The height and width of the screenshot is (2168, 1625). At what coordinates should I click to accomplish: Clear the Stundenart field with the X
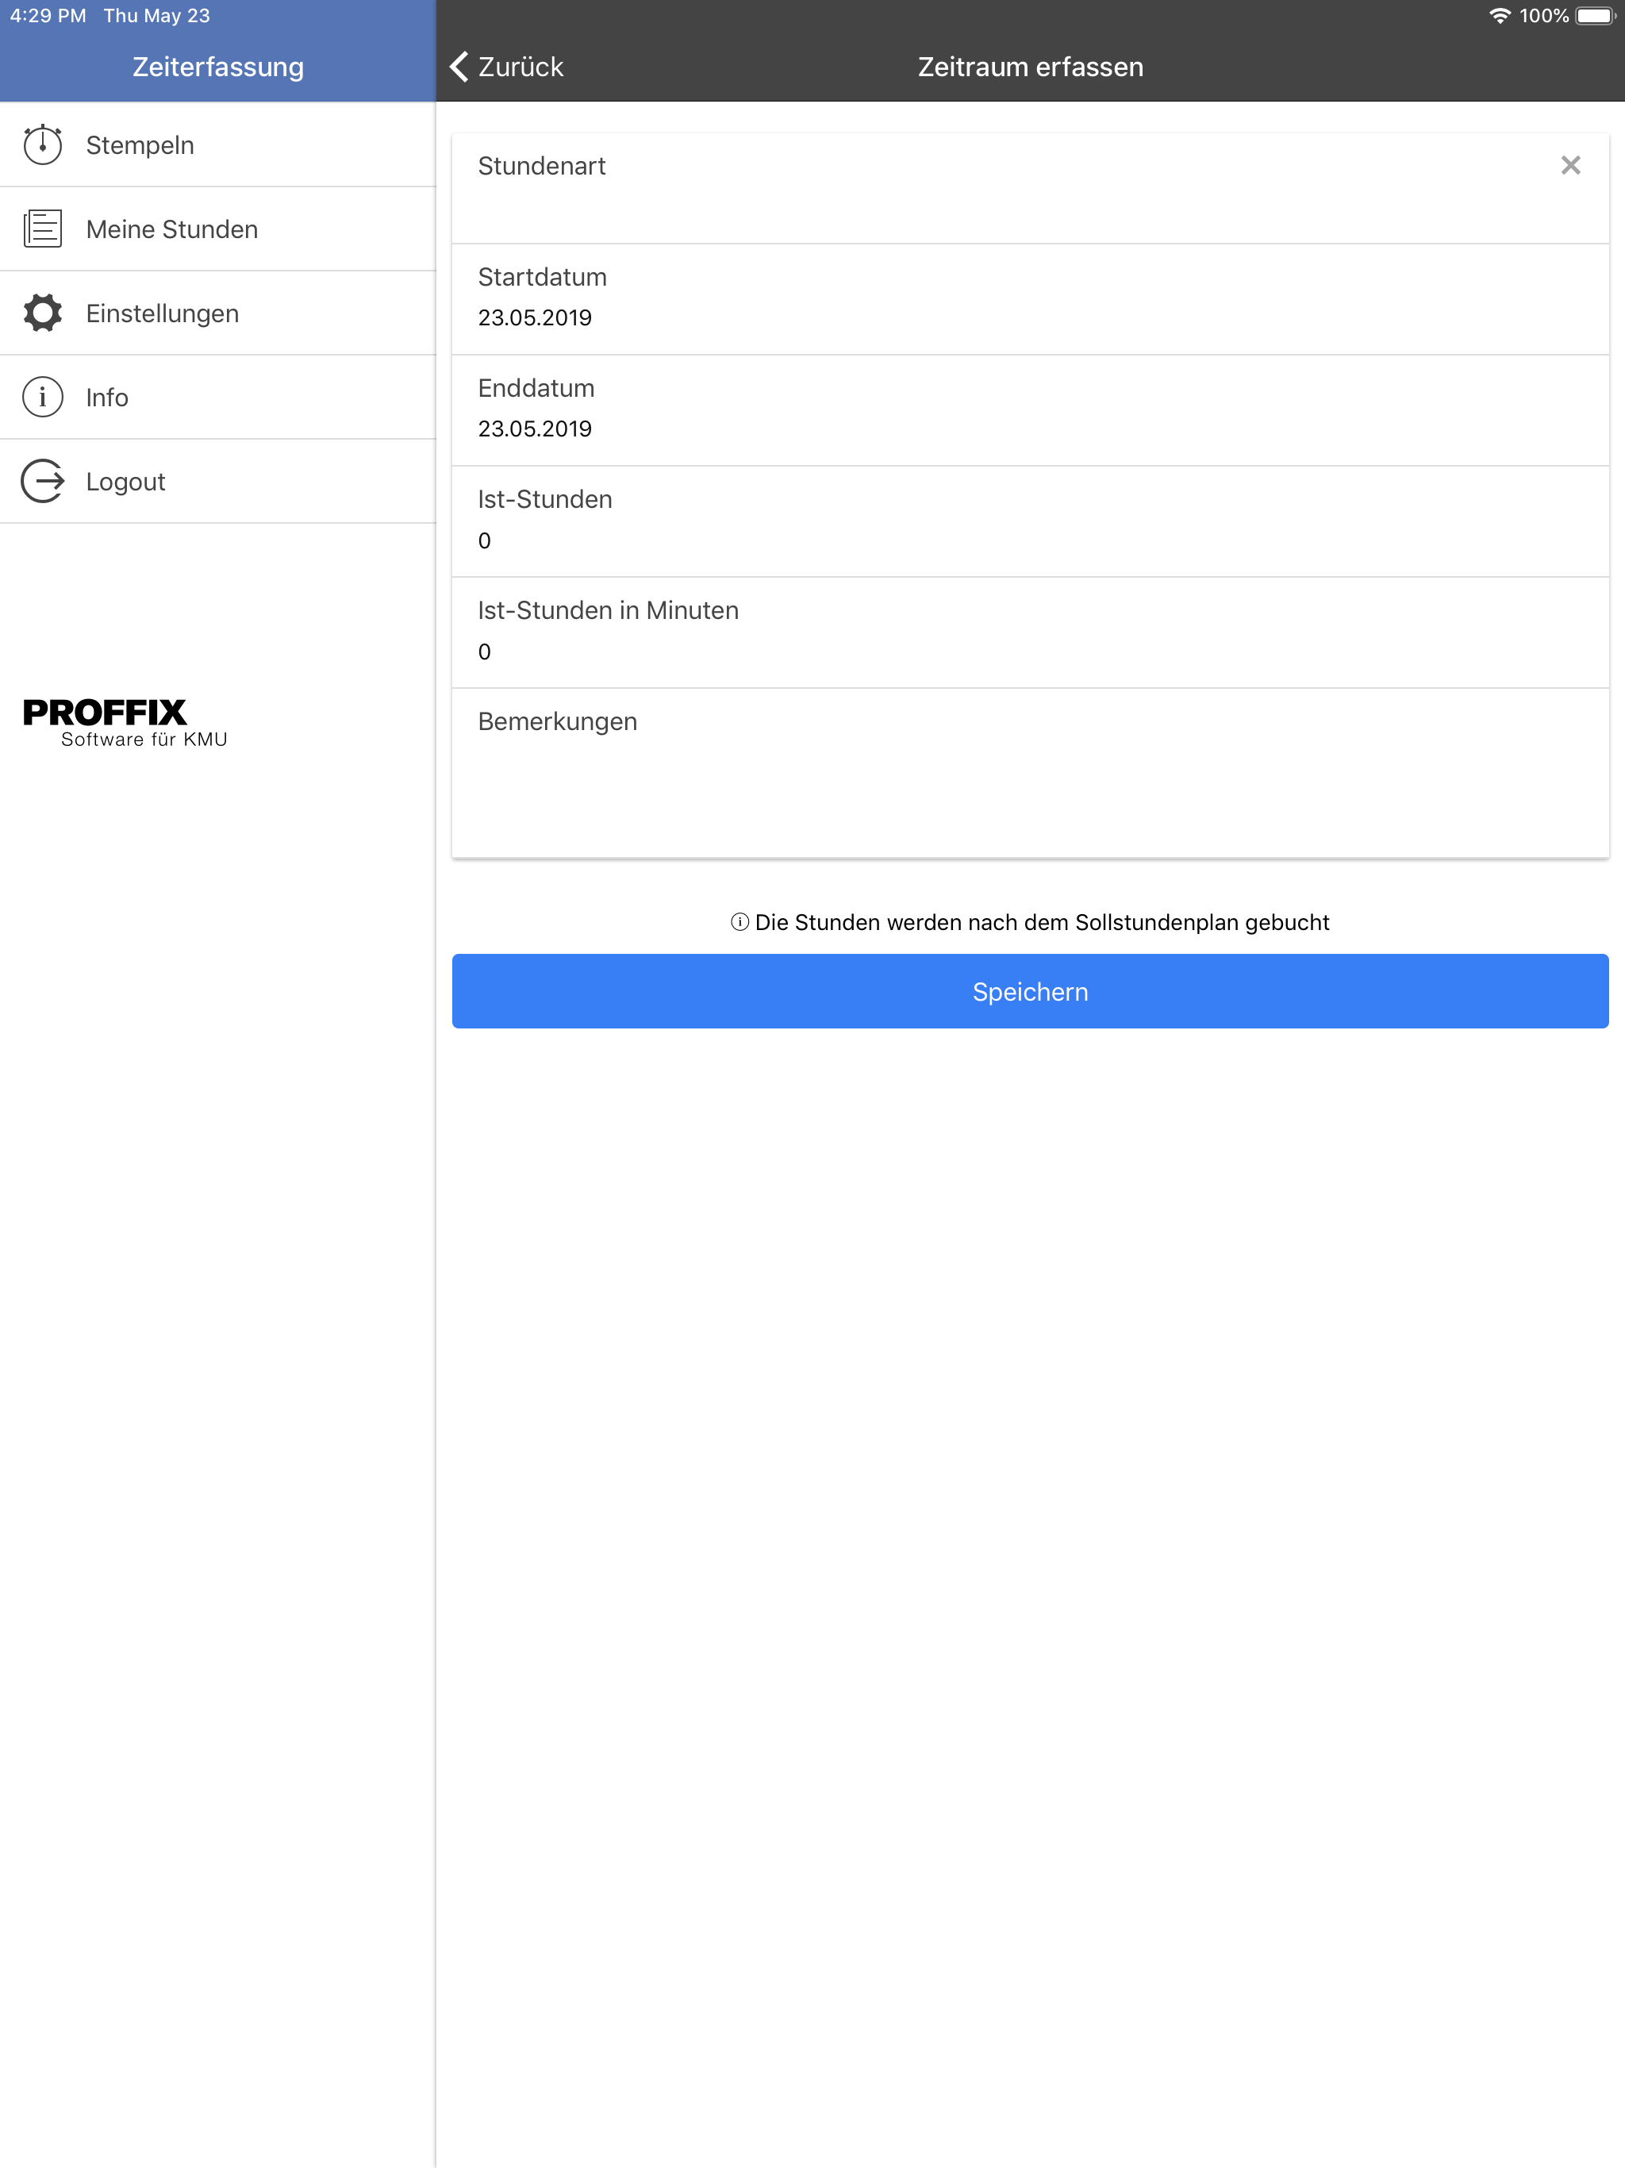1571,166
